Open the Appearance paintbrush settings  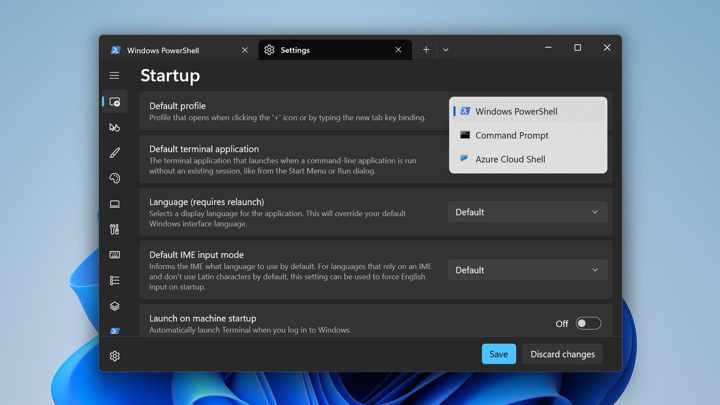pos(115,153)
